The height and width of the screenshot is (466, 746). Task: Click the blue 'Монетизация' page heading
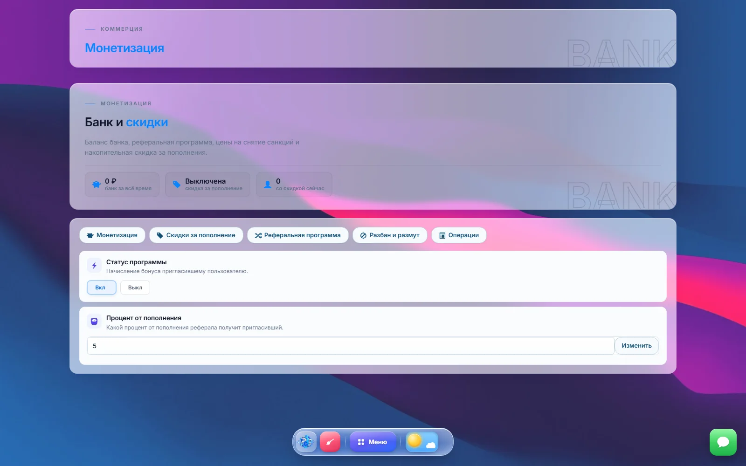[124, 48]
